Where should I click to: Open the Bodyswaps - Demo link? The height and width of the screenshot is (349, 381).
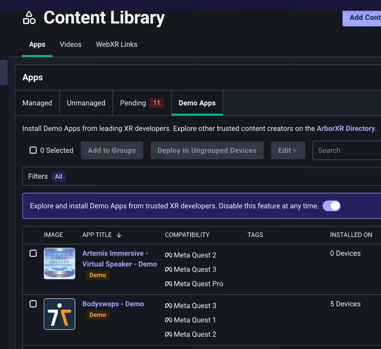coord(113,304)
